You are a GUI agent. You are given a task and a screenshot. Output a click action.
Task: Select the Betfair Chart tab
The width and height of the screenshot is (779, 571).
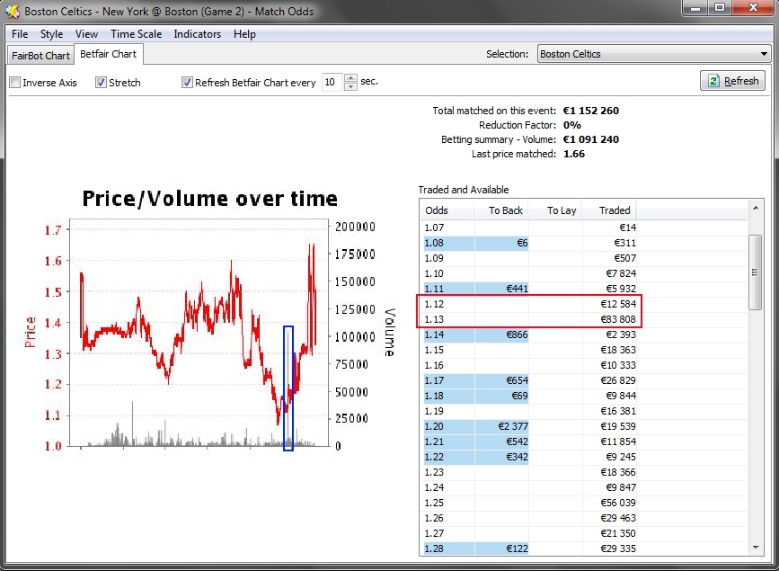(109, 54)
